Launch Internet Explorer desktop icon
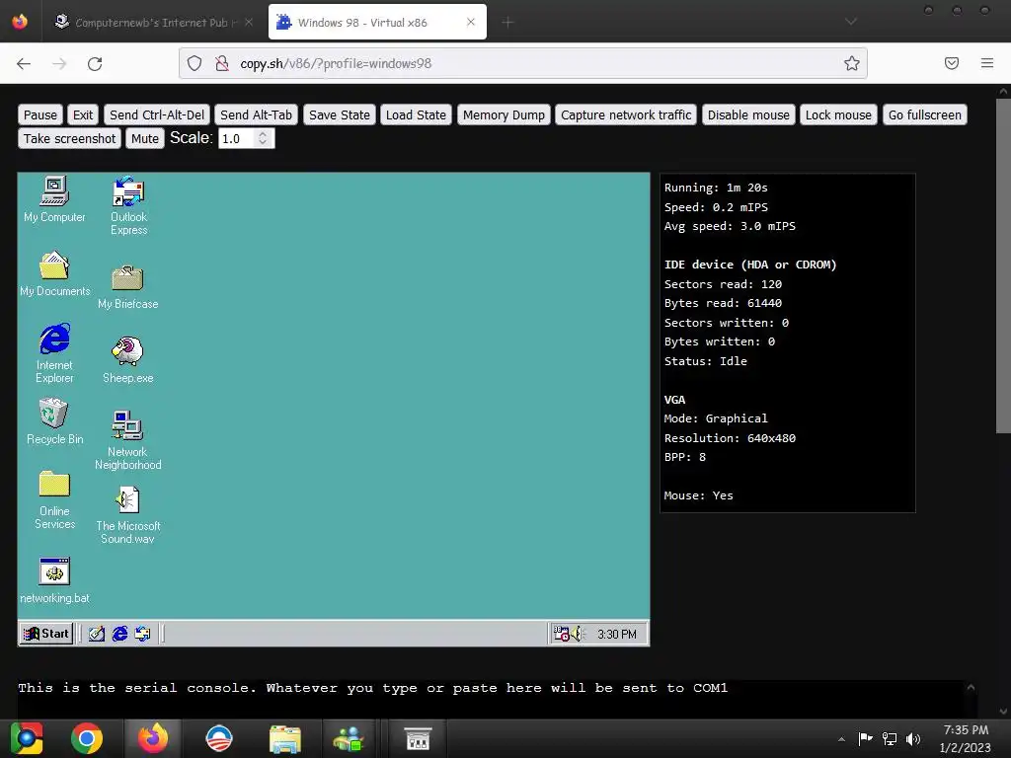The width and height of the screenshot is (1011, 758). 55,353
